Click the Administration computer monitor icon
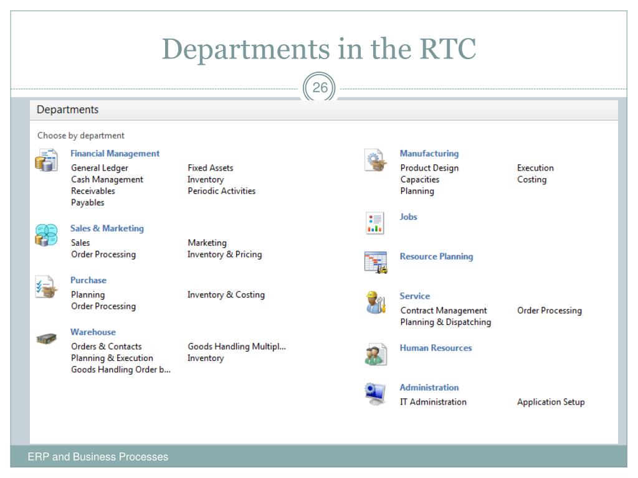638x478 pixels. point(375,393)
